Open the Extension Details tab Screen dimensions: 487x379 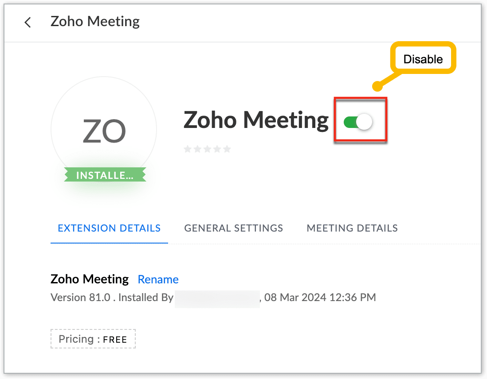tap(109, 228)
